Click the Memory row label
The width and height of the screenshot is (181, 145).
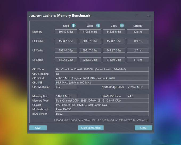pyautogui.click(x=37, y=32)
